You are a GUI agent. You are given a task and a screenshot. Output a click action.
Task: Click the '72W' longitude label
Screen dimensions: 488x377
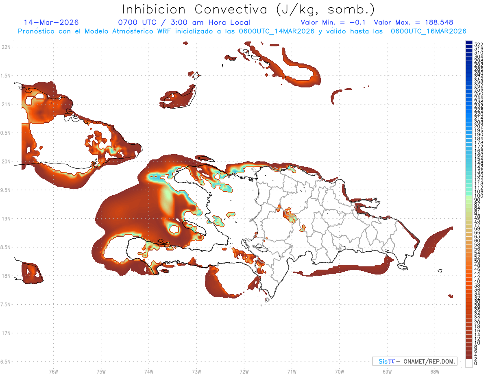pos(244,371)
